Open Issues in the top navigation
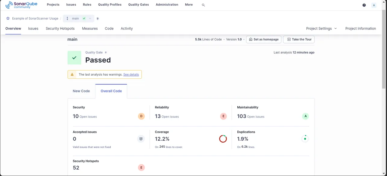Viewport: 387px width, 176px height. 71,5
